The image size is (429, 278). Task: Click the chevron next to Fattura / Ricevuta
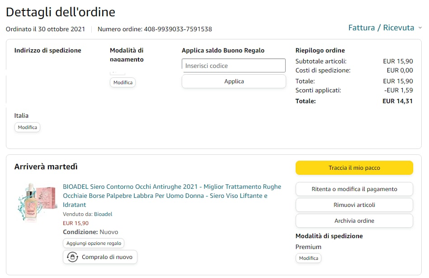[x=420, y=28]
